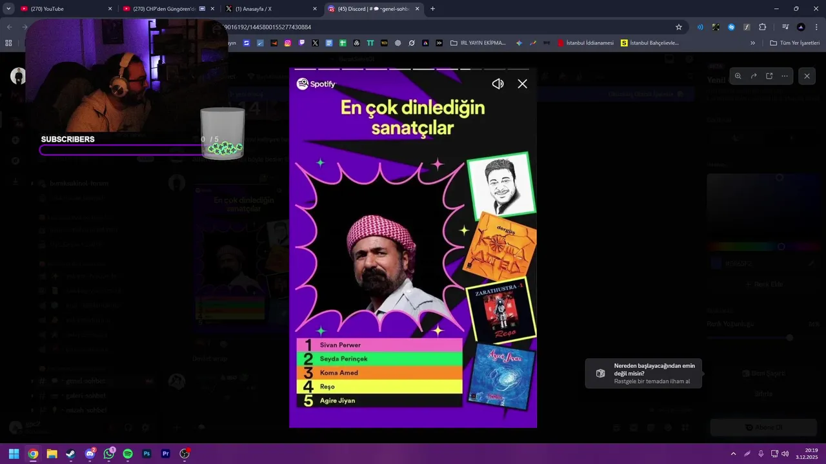Bookmark this page with the star icon

(x=679, y=27)
